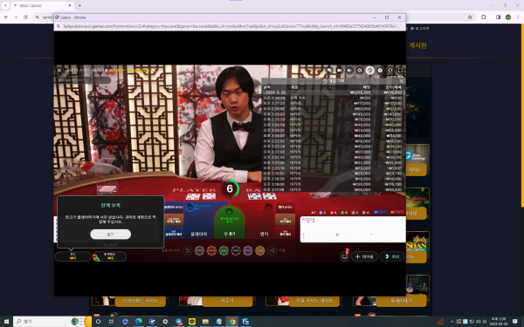The height and width of the screenshot is (327, 524).
Task: Return to lobby button
Action: pos(392,256)
